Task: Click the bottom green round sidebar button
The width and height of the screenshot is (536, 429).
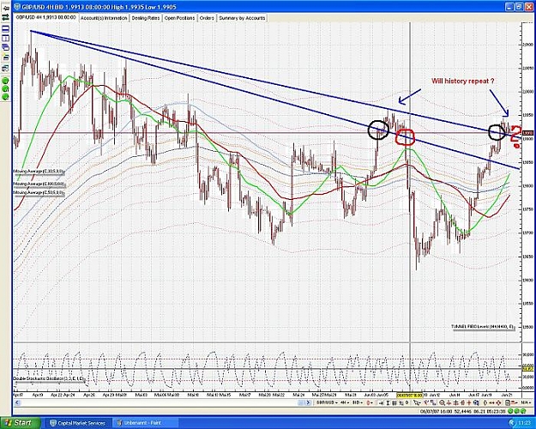Action: (5, 96)
